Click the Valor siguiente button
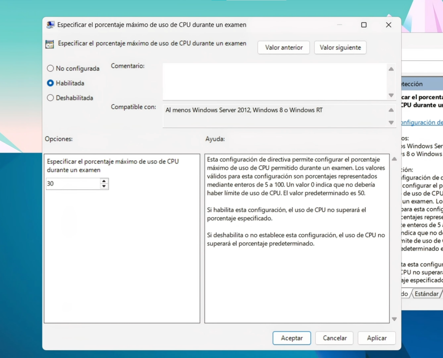The width and height of the screenshot is (443, 358). coord(340,48)
